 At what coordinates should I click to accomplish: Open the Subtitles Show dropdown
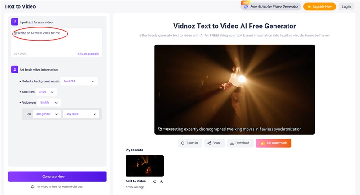(46, 92)
